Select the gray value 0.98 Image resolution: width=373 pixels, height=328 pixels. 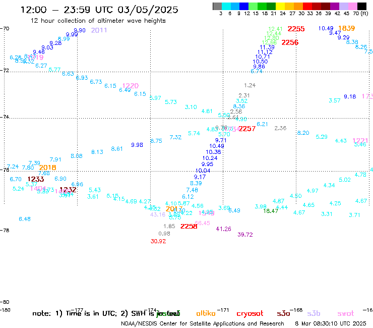164,234
